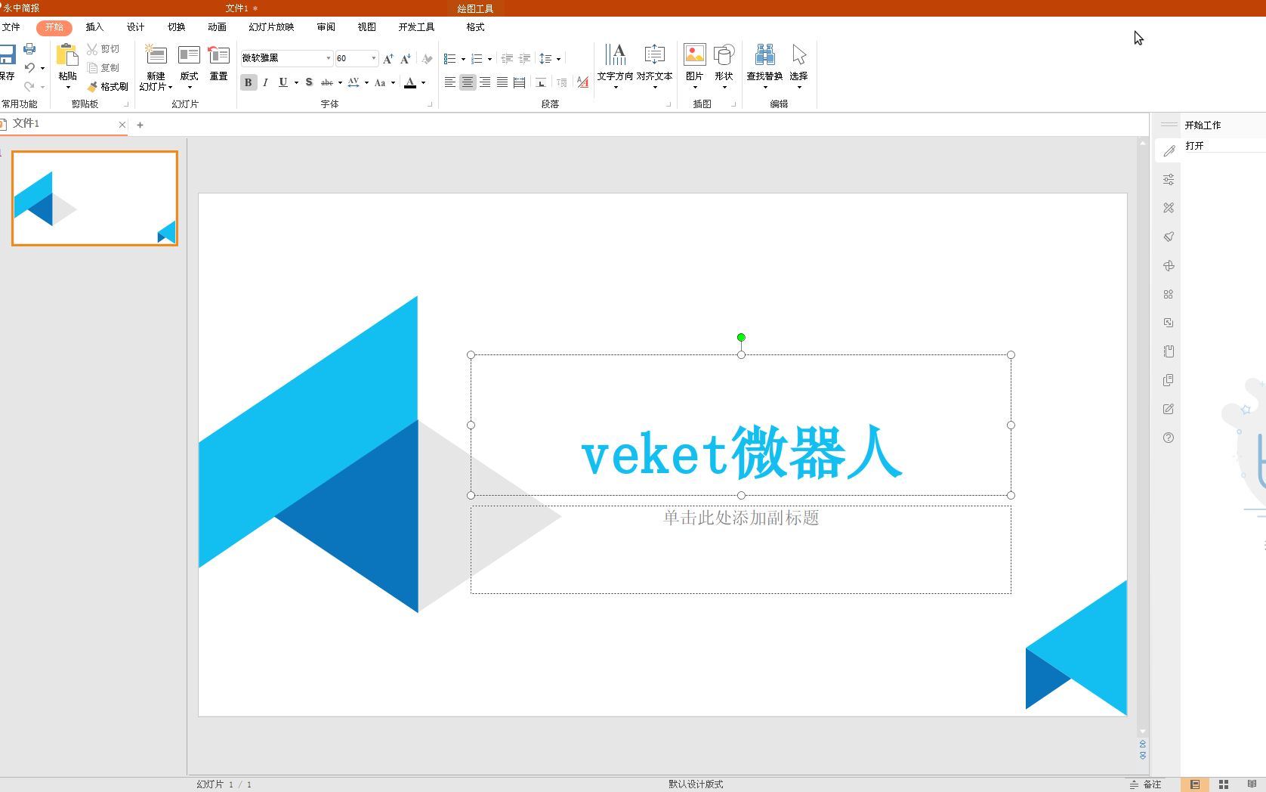Image resolution: width=1266 pixels, height=792 pixels.
Task: Toggle center alignment
Action: coord(468,82)
